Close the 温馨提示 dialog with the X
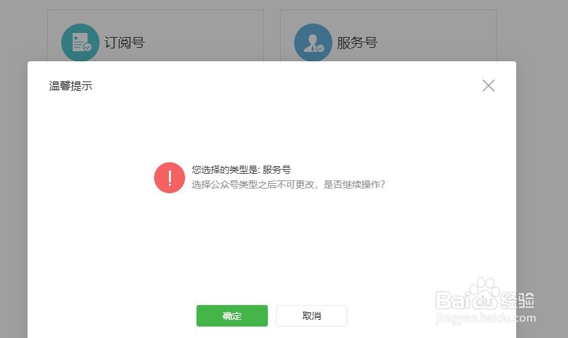 pos(489,86)
